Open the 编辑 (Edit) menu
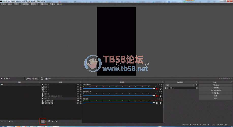 click(x=10, y=4)
